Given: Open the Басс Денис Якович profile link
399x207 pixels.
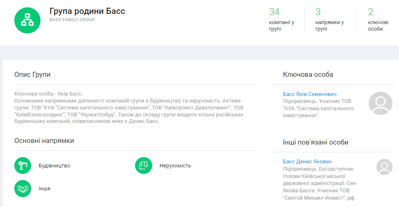Looking at the screenshot, I should pos(307,162).
